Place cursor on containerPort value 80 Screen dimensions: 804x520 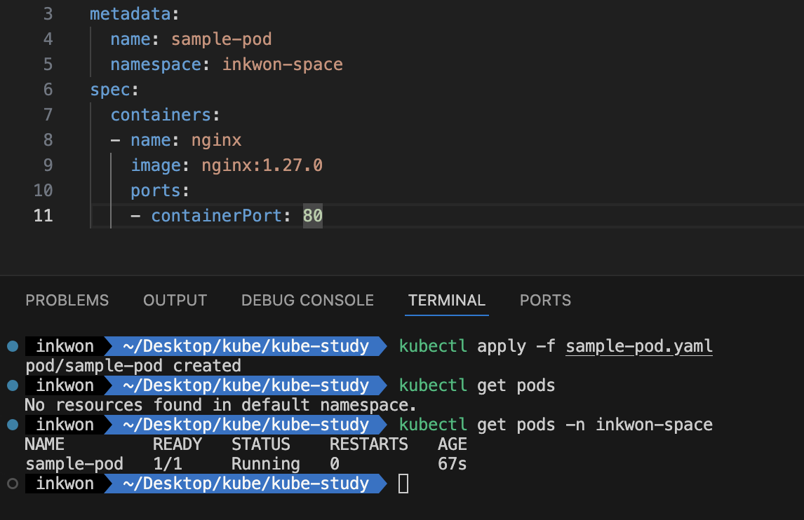click(x=313, y=215)
